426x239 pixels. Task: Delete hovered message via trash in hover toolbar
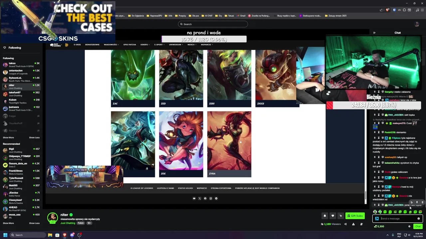point(422,202)
